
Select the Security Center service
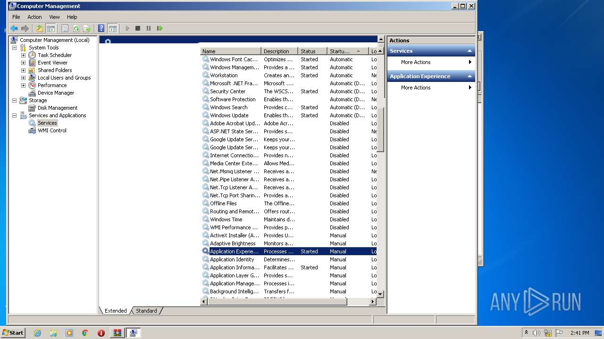[x=289, y=91]
